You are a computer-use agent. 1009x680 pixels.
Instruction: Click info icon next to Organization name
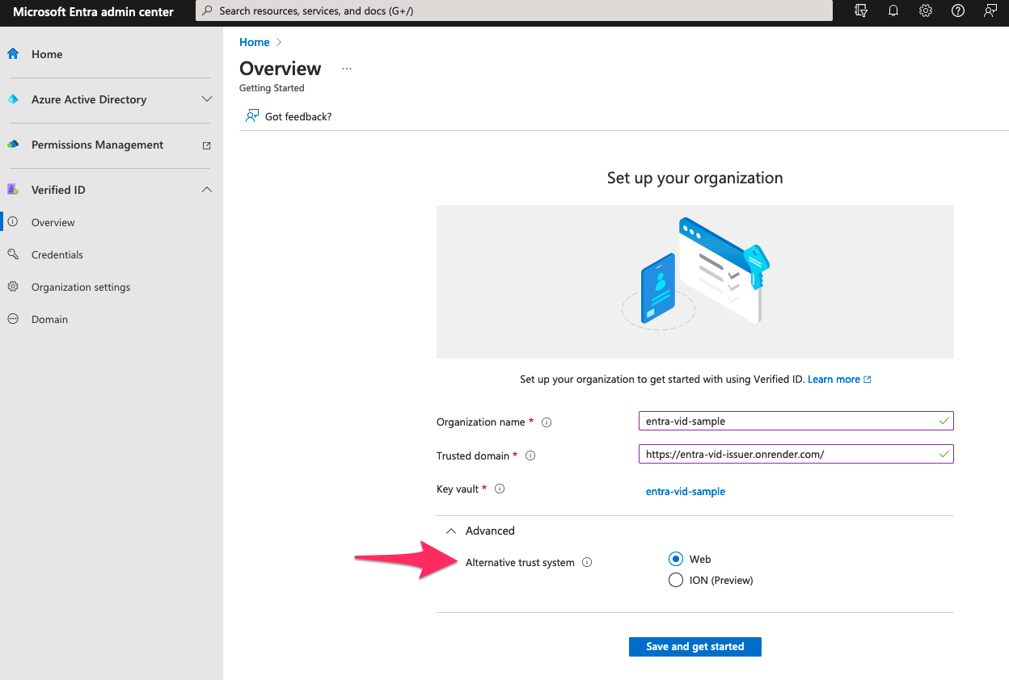547,422
